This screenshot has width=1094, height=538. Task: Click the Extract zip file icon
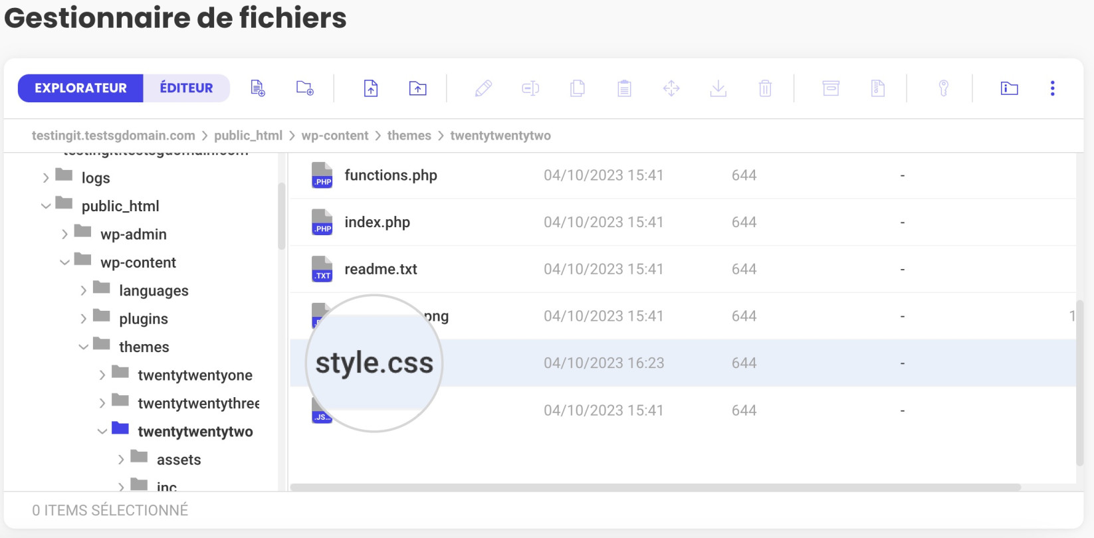point(878,88)
